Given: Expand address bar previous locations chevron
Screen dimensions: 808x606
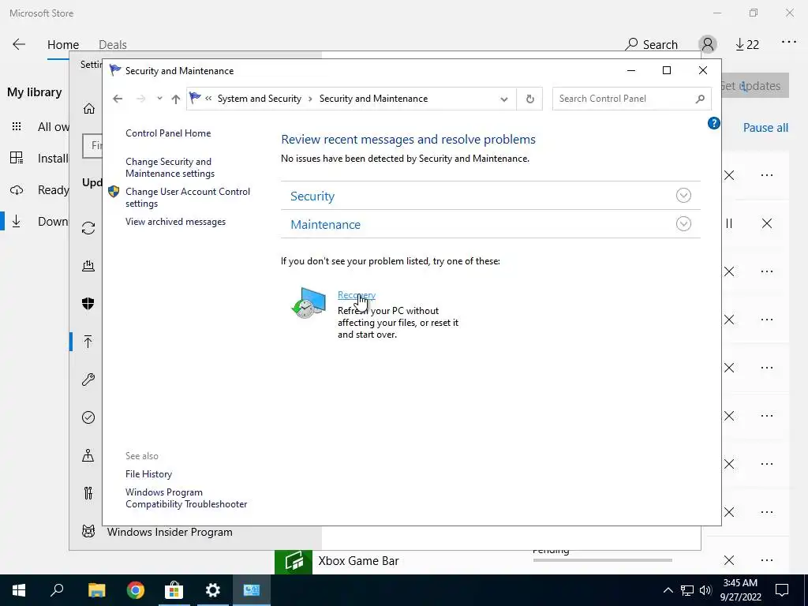Looking at the screenshot, I should 504,99.
